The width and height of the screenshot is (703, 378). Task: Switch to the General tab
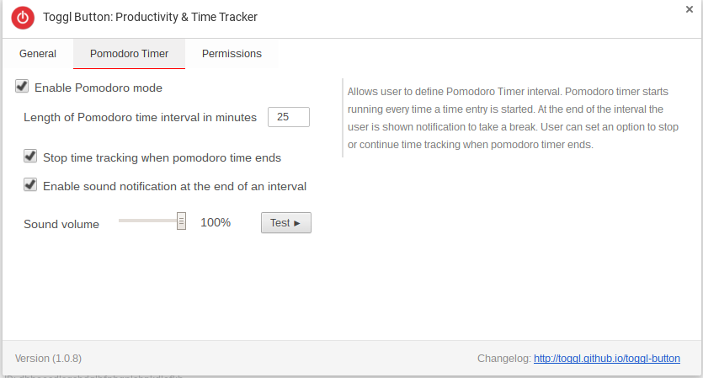tap(38, 54)
